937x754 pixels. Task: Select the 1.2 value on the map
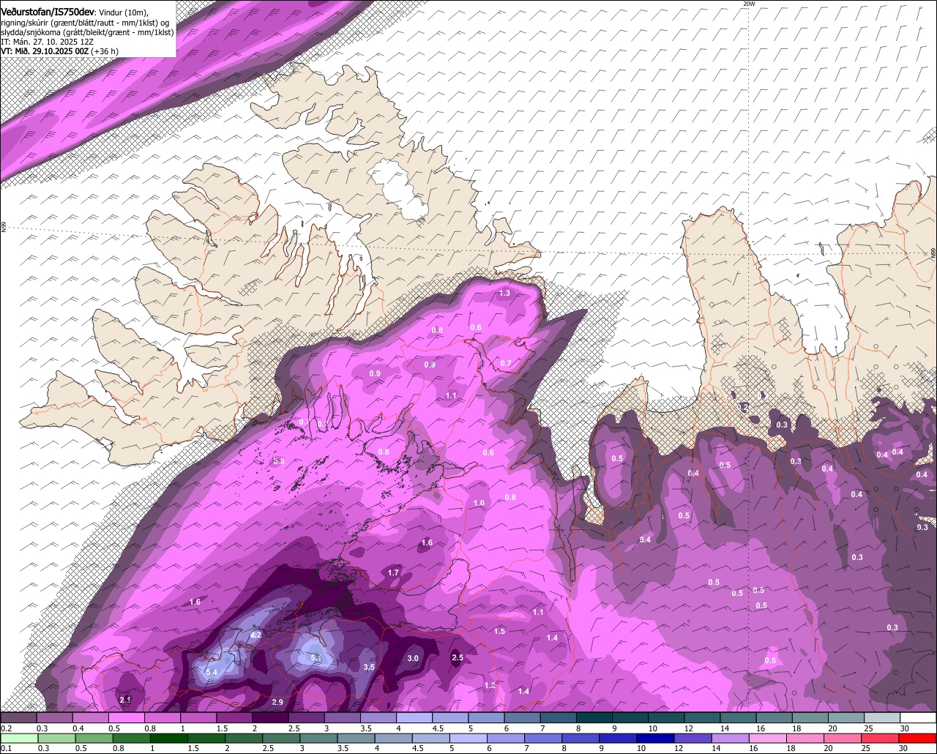(490, 685)
